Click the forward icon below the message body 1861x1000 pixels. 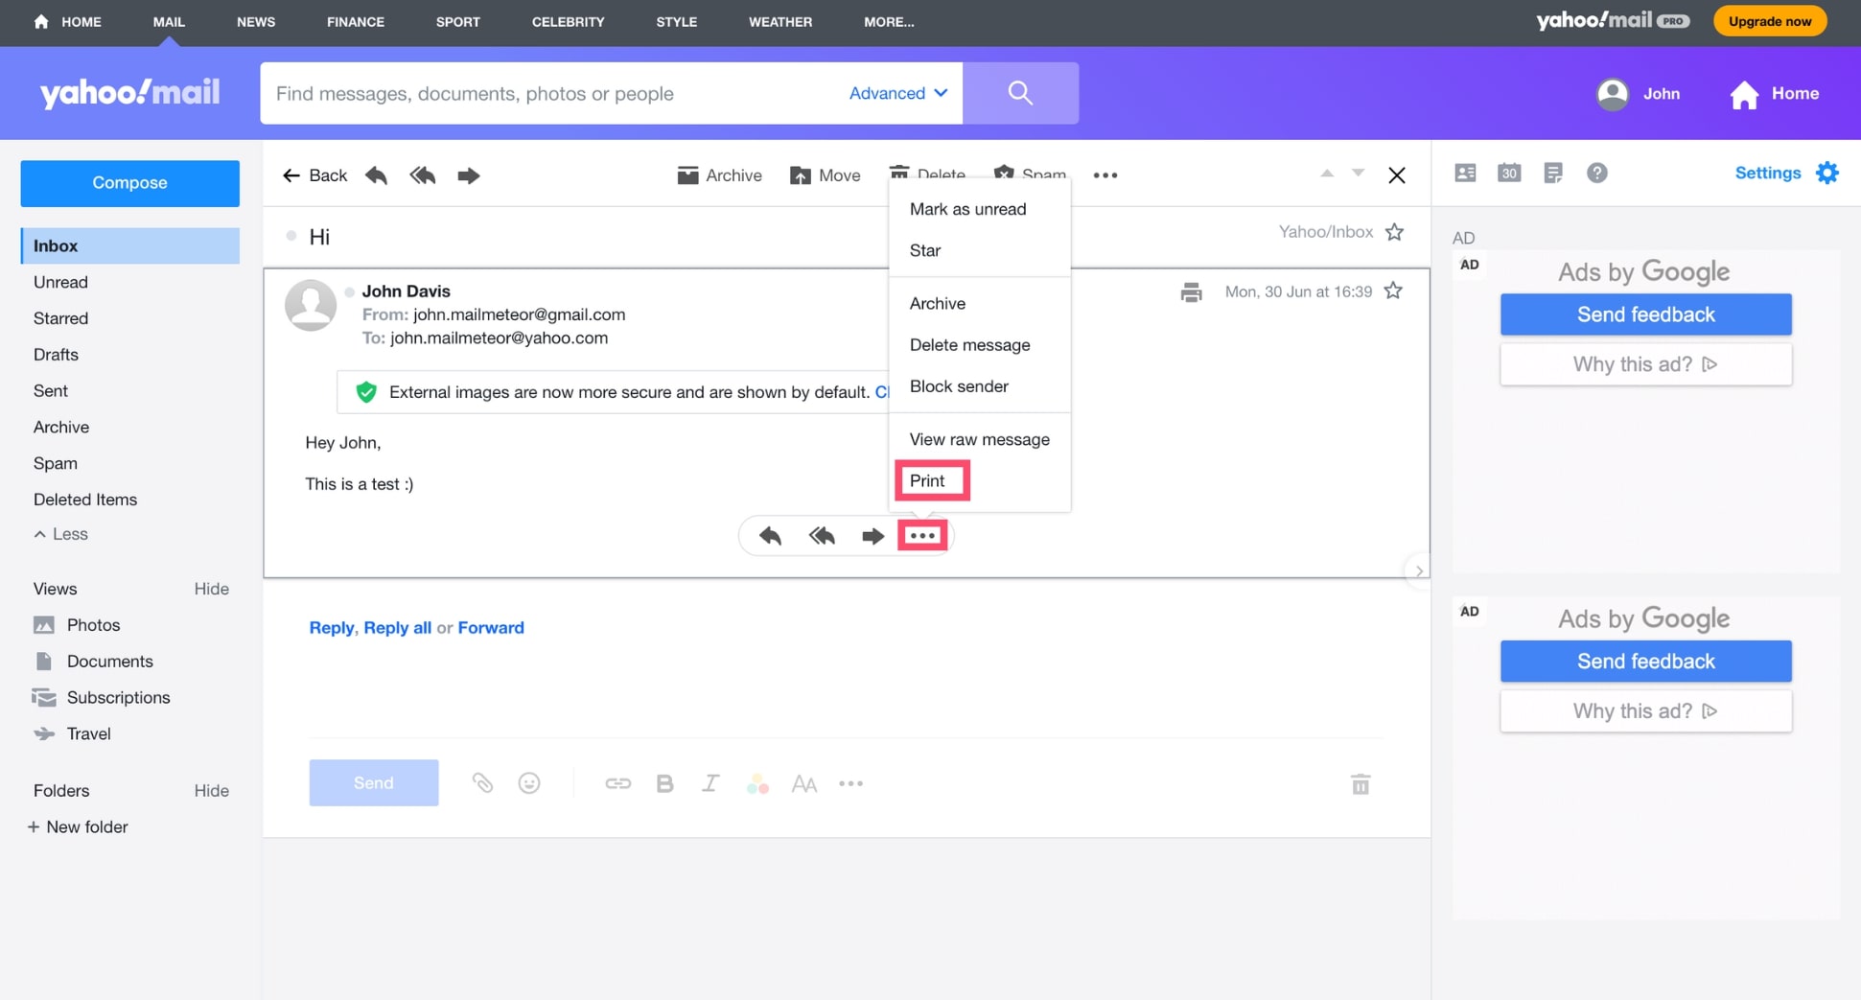pos(872,536)
